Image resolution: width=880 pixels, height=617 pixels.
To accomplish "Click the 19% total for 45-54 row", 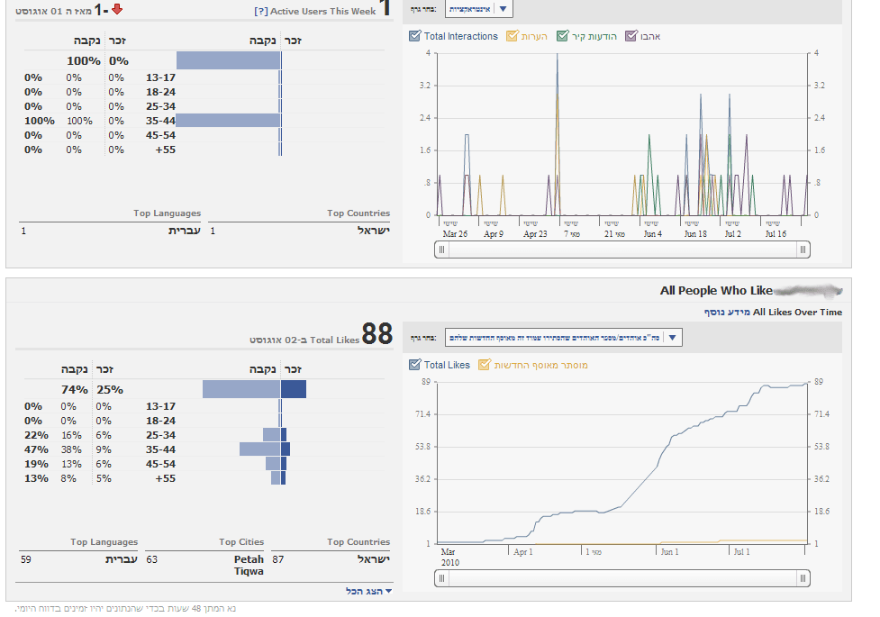I will point(37,464).
